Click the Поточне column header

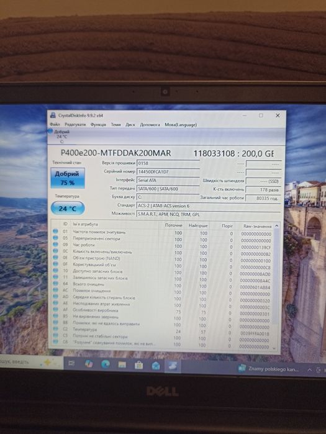[173, 225]
